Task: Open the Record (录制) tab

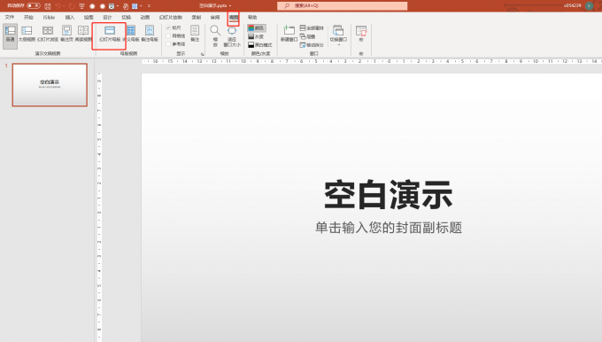Action: pos(197,18)
